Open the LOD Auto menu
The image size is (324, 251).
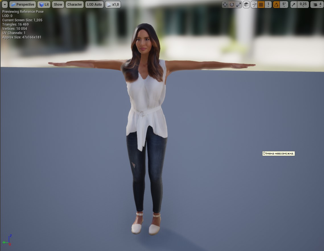tap(94, 4)
